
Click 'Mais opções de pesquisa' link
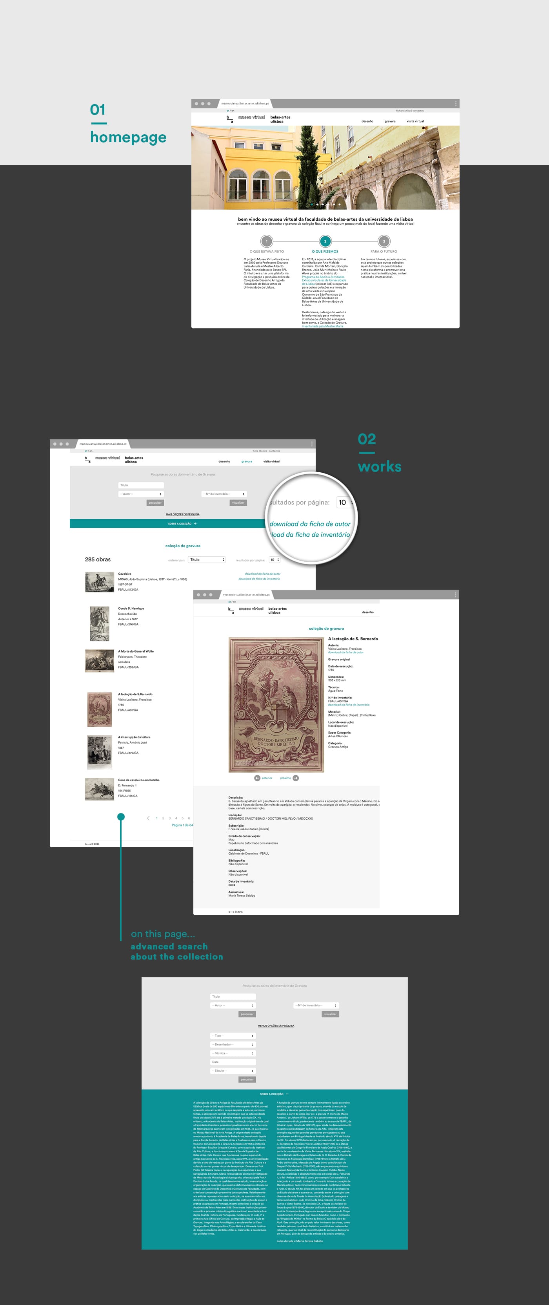coord(182,514)
